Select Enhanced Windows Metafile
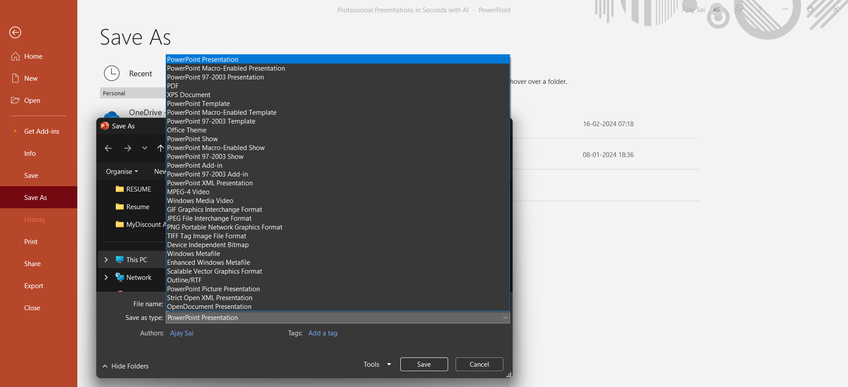848x387 pixels. (x=338, y=263)
